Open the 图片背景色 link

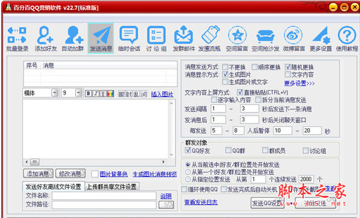pos(114,174)
